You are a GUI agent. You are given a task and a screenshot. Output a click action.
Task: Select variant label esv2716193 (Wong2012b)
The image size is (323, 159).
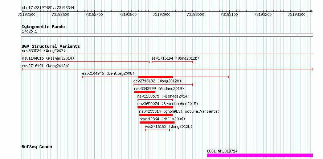[168, 126]
